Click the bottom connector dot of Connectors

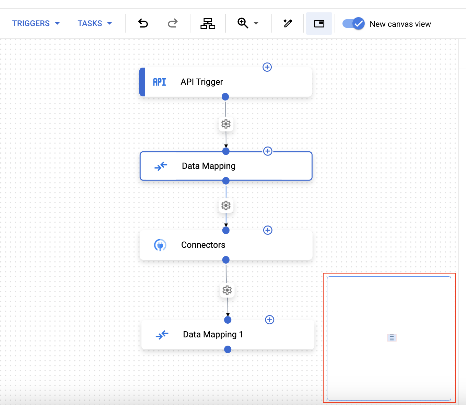226,260
